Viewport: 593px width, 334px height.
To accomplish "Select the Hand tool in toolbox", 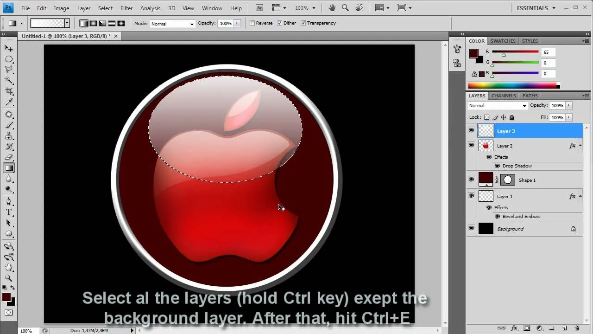I will 9,268.
